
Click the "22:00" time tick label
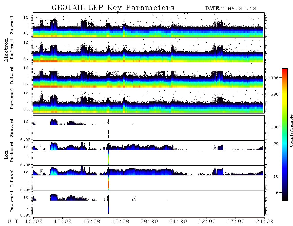207,222
